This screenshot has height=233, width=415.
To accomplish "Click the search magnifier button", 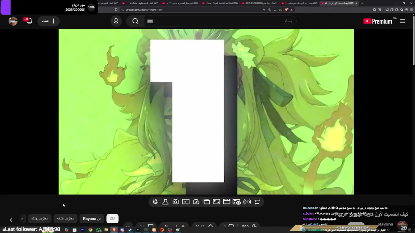I will pyautogui.click(x=135, y=21).
